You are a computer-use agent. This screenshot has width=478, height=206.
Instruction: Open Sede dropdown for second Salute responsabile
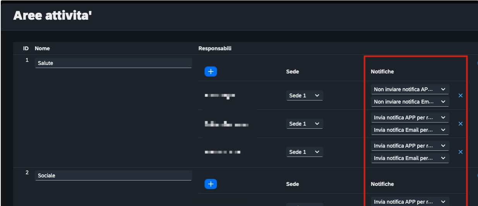[305, 124]
